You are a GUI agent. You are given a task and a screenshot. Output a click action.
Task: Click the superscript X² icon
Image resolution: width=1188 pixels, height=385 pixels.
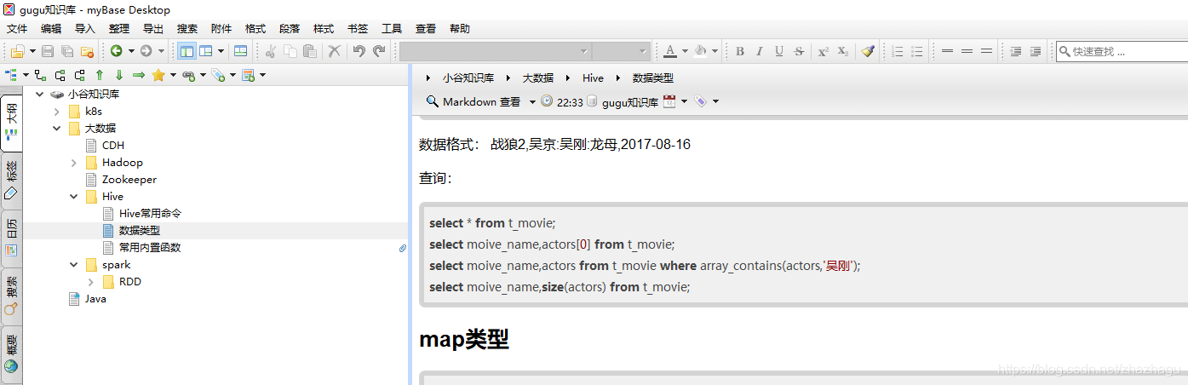coord(823,51)
